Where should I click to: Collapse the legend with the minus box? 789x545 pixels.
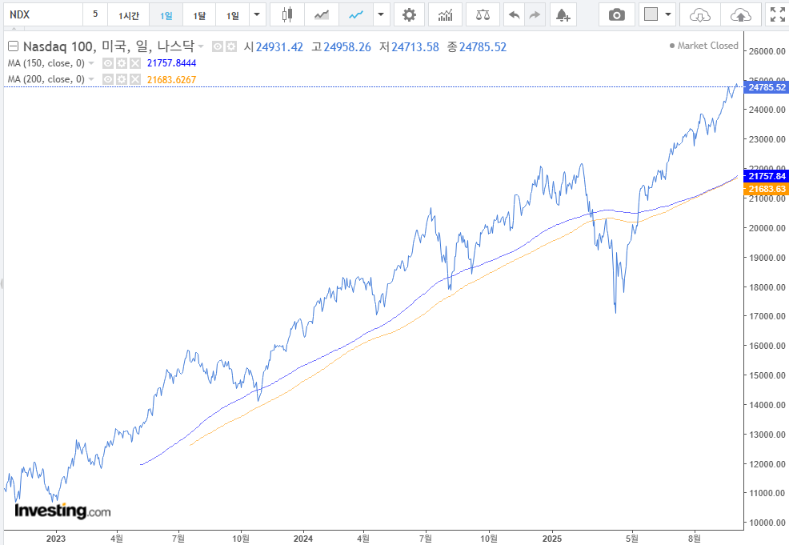pyautogui.click(x=13, y=46)
